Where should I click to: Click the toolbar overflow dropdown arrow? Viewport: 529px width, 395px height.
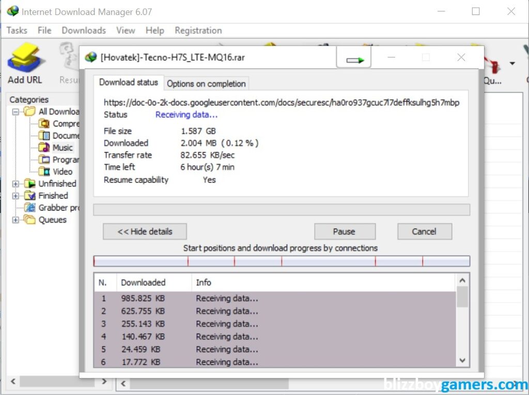coord(512,63)
